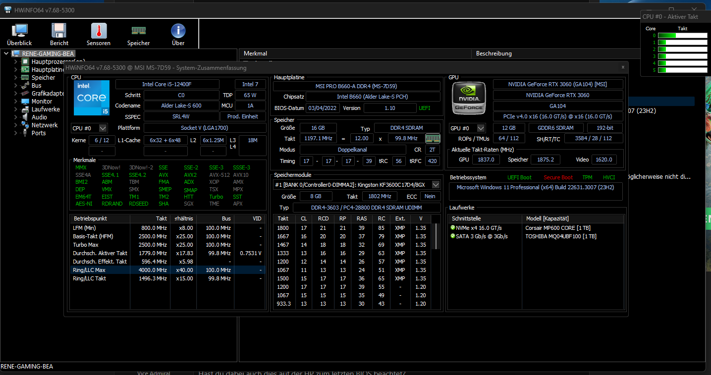The height and width of the screenshot is (375, 711).
Task: Click the memory module icon beside 99.8 MHz
Action: (x=433, y=138)
